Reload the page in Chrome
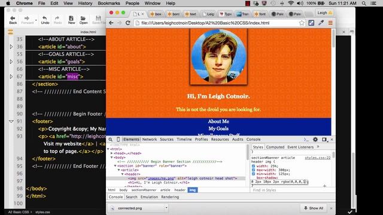The width and height of the screenshot is (383, 215). (127, 23)
